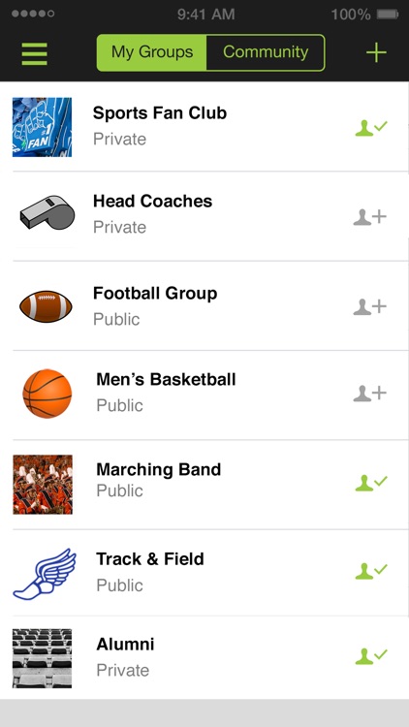409x727 pixels.
Task: Tap the basketball icon
Action: [x=47, y=394]
